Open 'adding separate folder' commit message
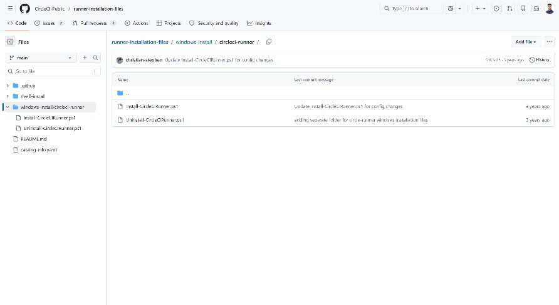 point(361,120)
